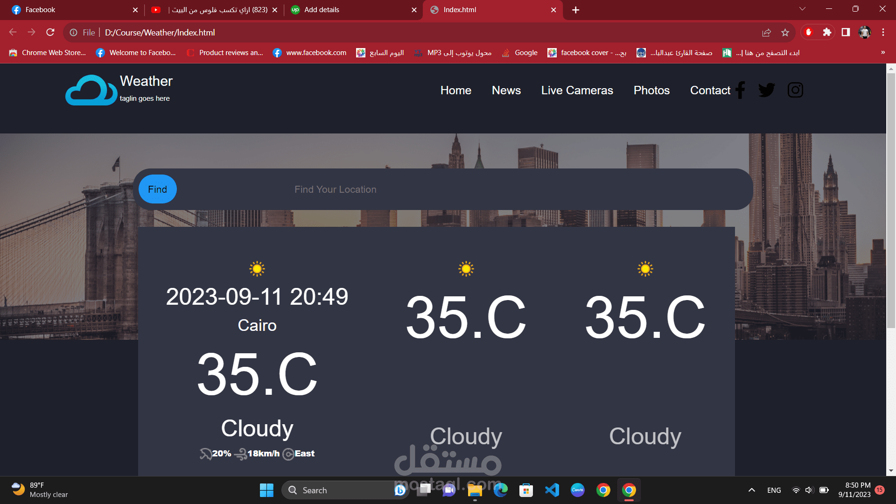Click the compass icon beside East
This screenshot has height=504, width=896.
pos(288,454)
